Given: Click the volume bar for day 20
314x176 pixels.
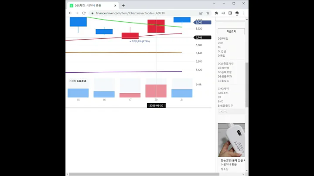Looking at the screenshot, I should [156, 91].
